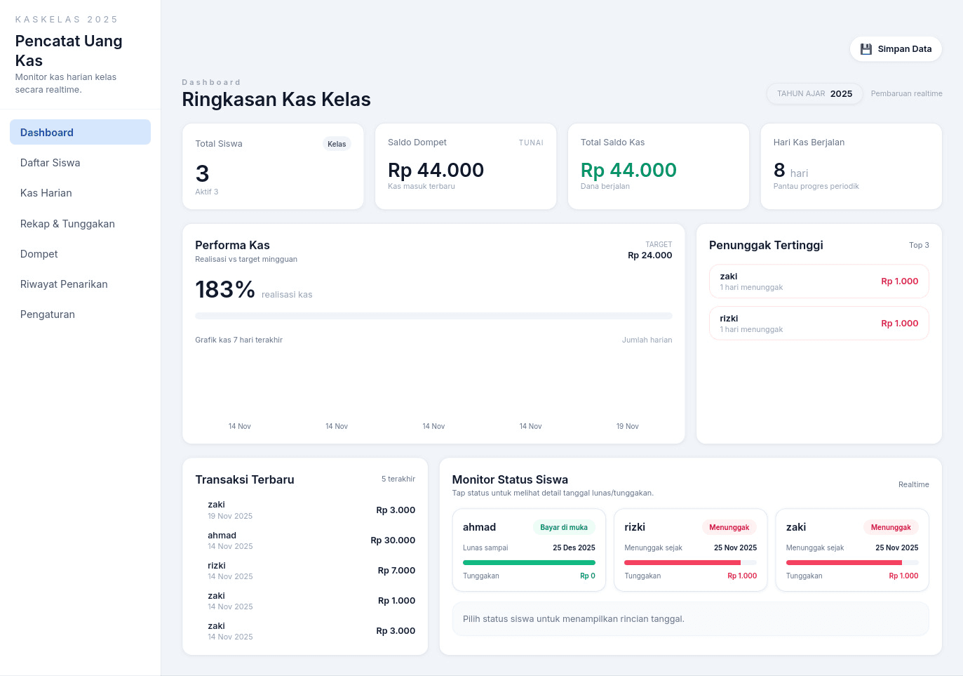Click the Pembaruan realtime indicator

[x=906, y=93]
